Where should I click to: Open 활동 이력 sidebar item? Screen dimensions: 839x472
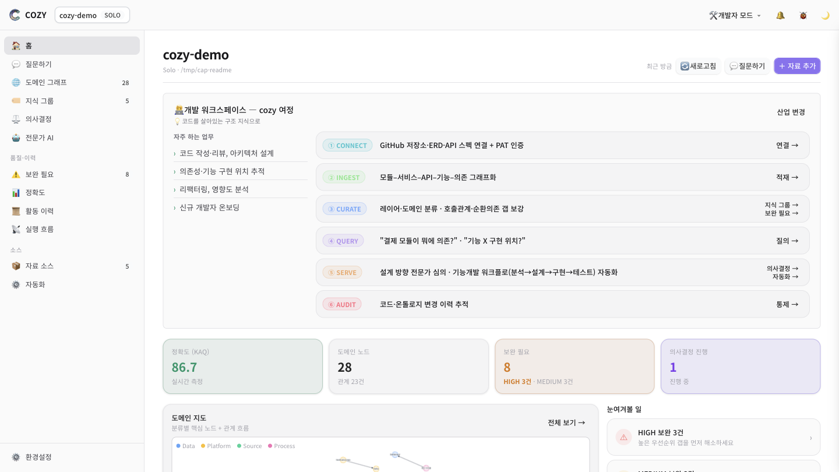coord(72,211)
